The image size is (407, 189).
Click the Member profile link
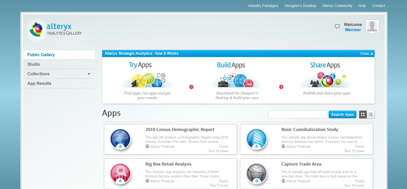point(353,30)
